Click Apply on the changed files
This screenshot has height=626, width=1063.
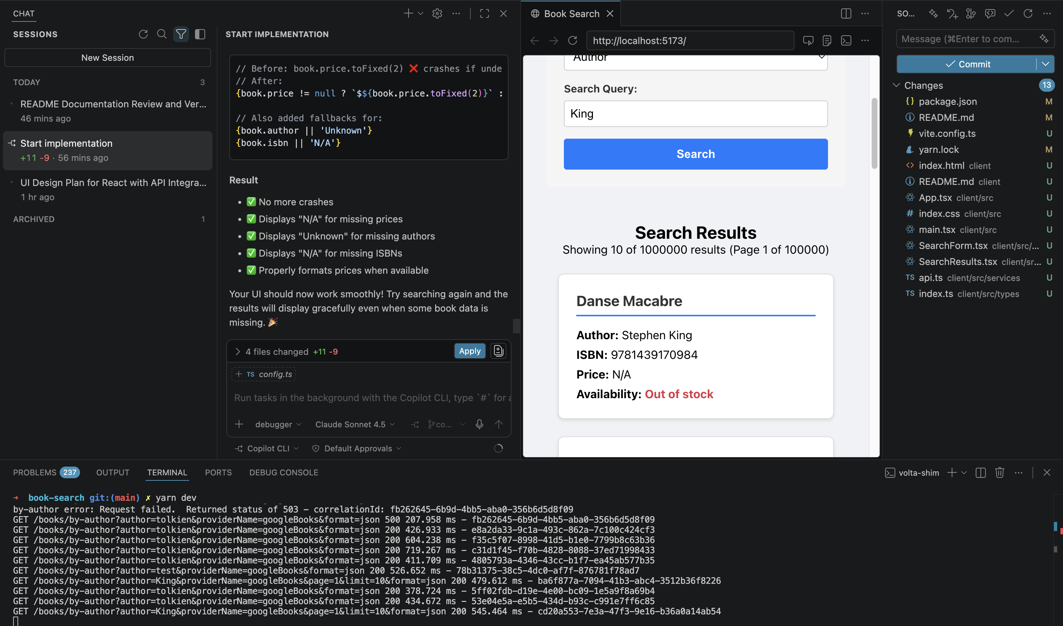coord(470,351)
